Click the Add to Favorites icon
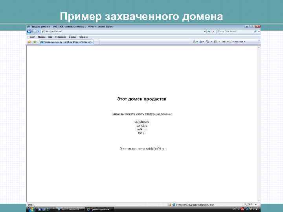 (x=35, y=42)
